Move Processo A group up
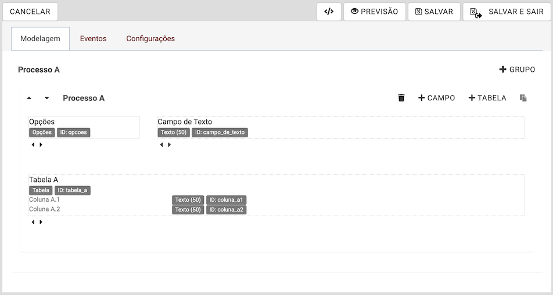This screenshot has width=553, height=295. coord(29,98)
